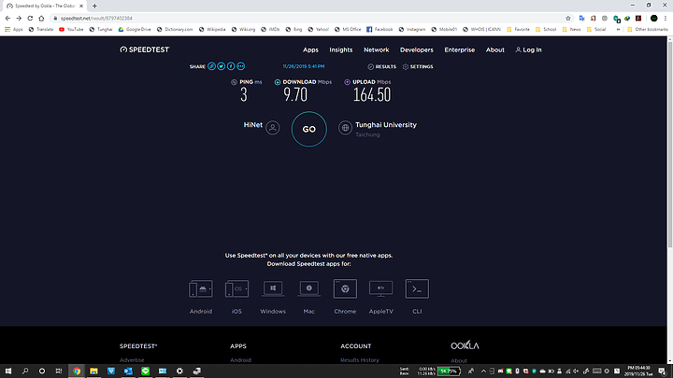The height and width of the screenshot is (378, 673).
Task: Open the Android footer link under Apps
Action: [x=240, y=360]
